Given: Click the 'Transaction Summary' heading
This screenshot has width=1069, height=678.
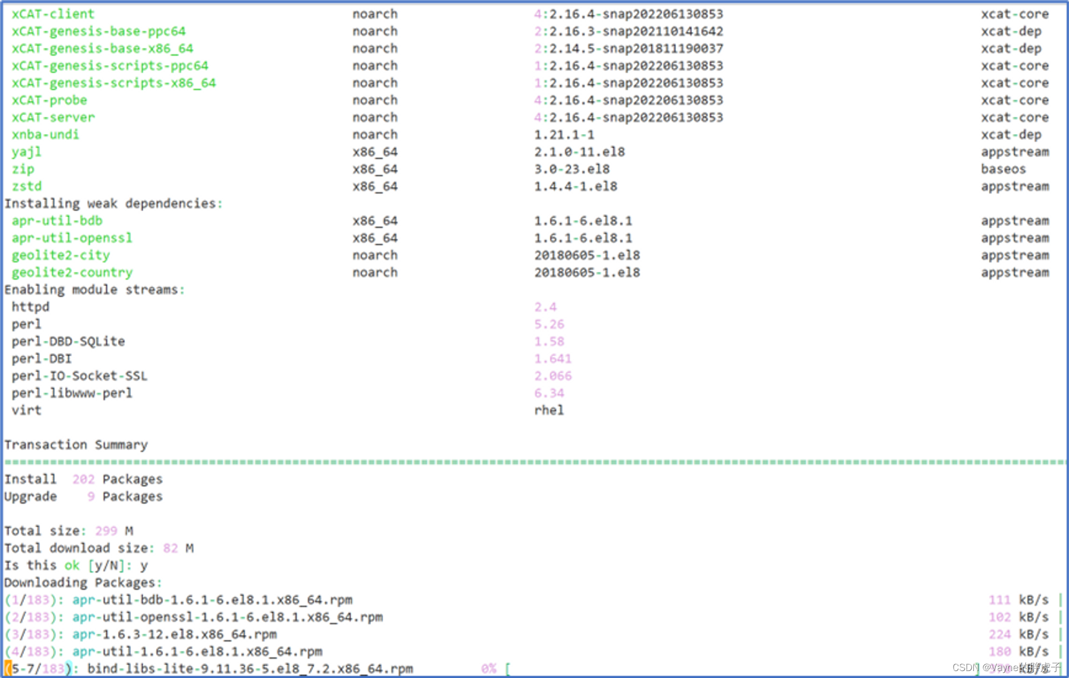Looking at the screenshot, I should (x=76, y=444).
